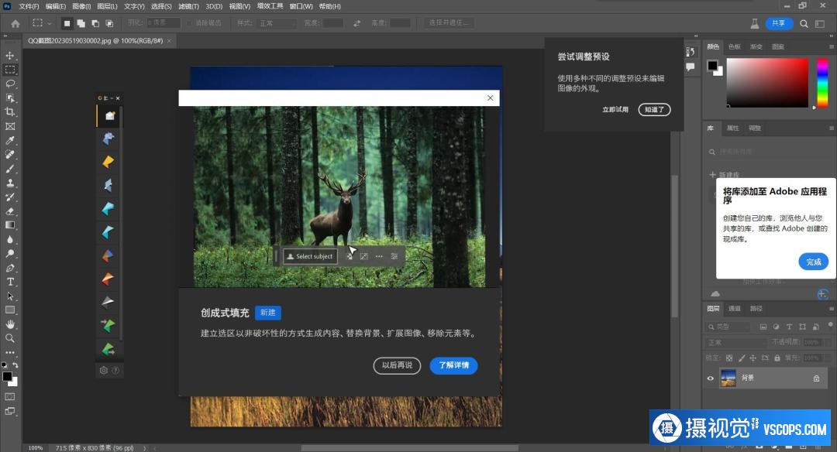Click the 完成 button in library popup
This screenshot has width=837, height=452.
(814, 262)
